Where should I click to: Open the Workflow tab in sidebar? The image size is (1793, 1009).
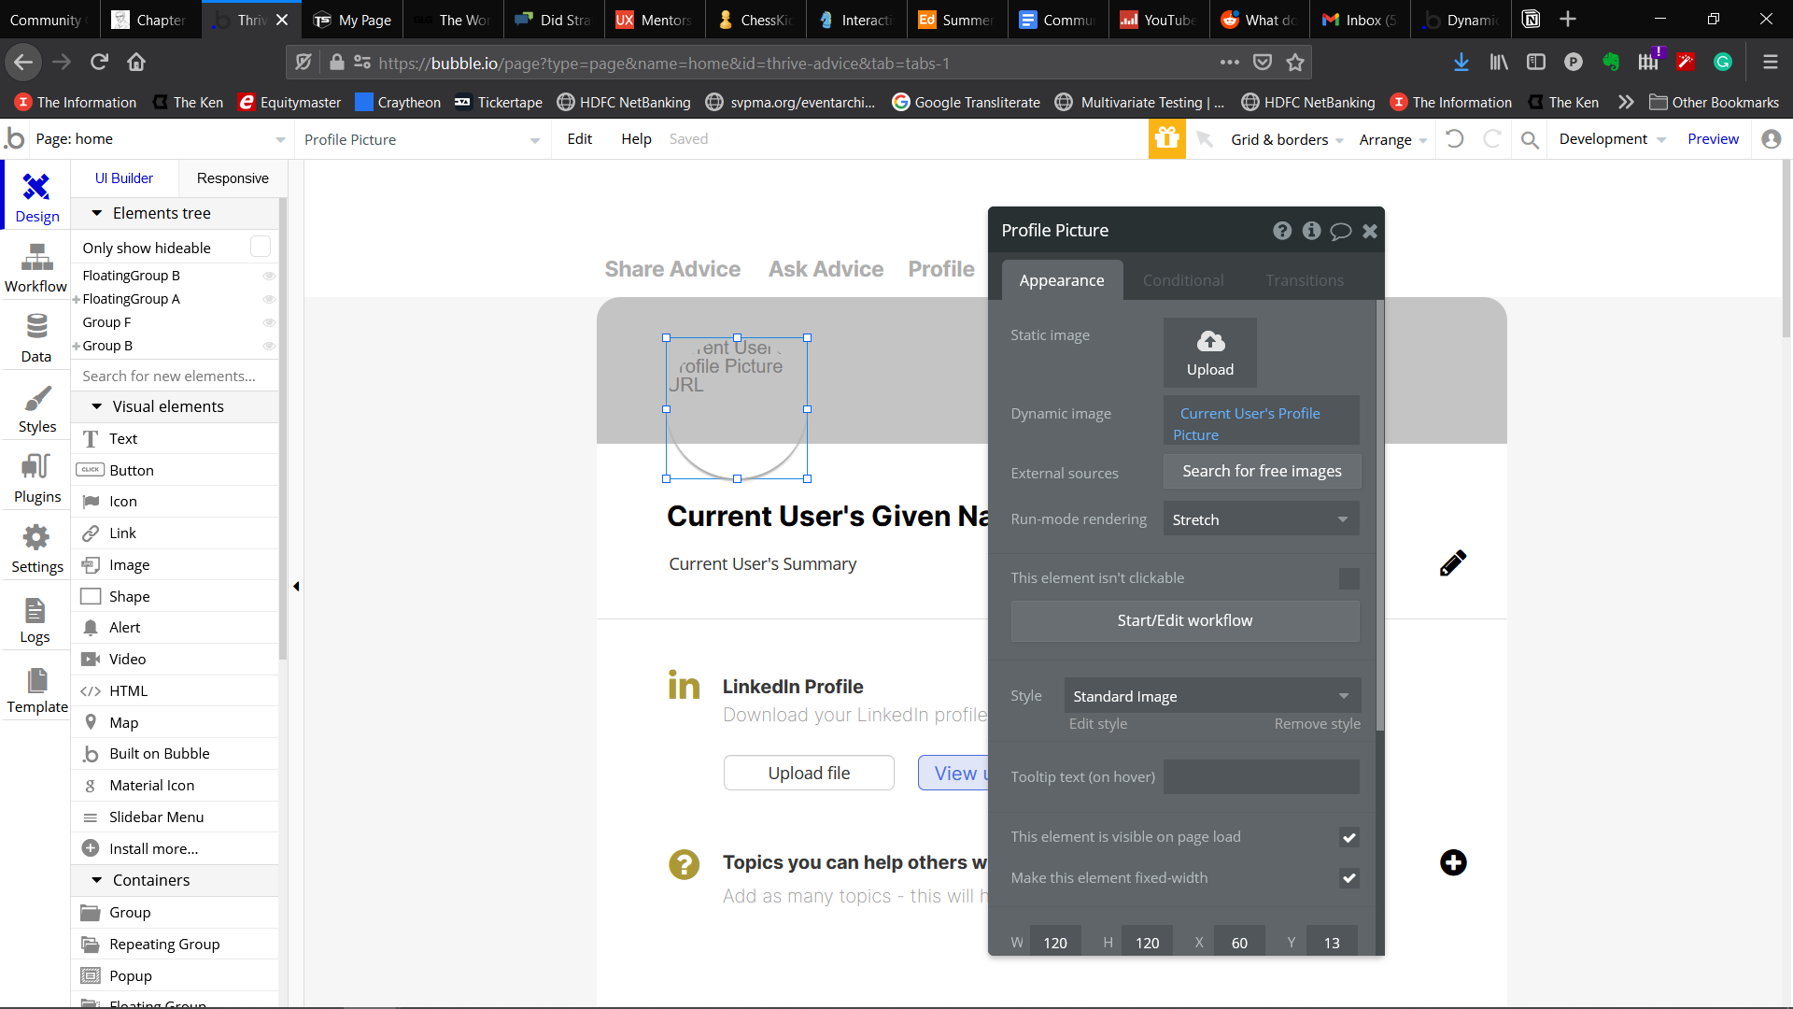(x=35, y=268)
